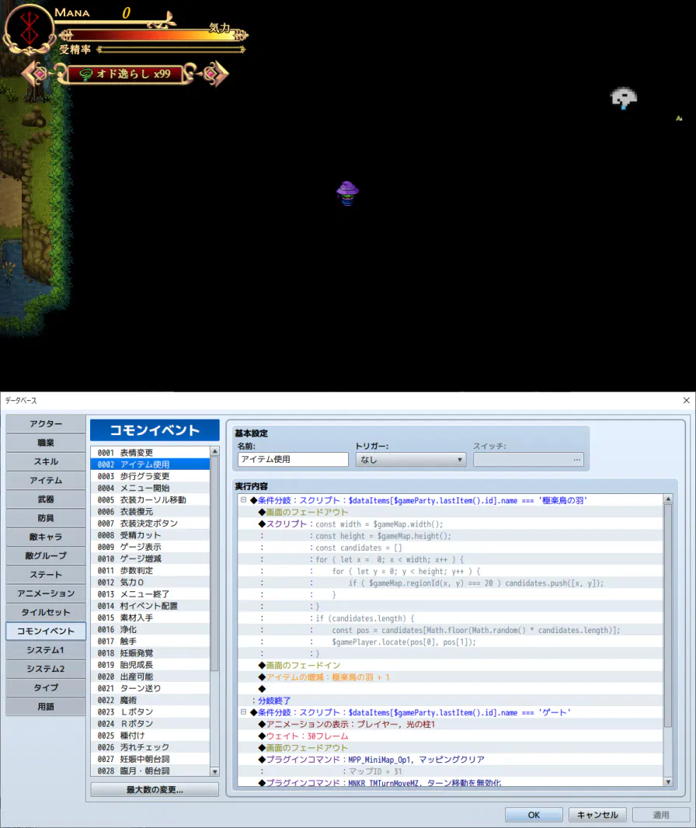The image size is (696, 828).
Task: Select common event 0007 衣装決定ボタン
Action: click(150, 524)
